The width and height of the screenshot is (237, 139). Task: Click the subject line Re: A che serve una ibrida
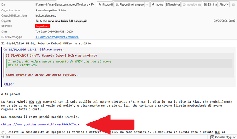pos(61,21)
